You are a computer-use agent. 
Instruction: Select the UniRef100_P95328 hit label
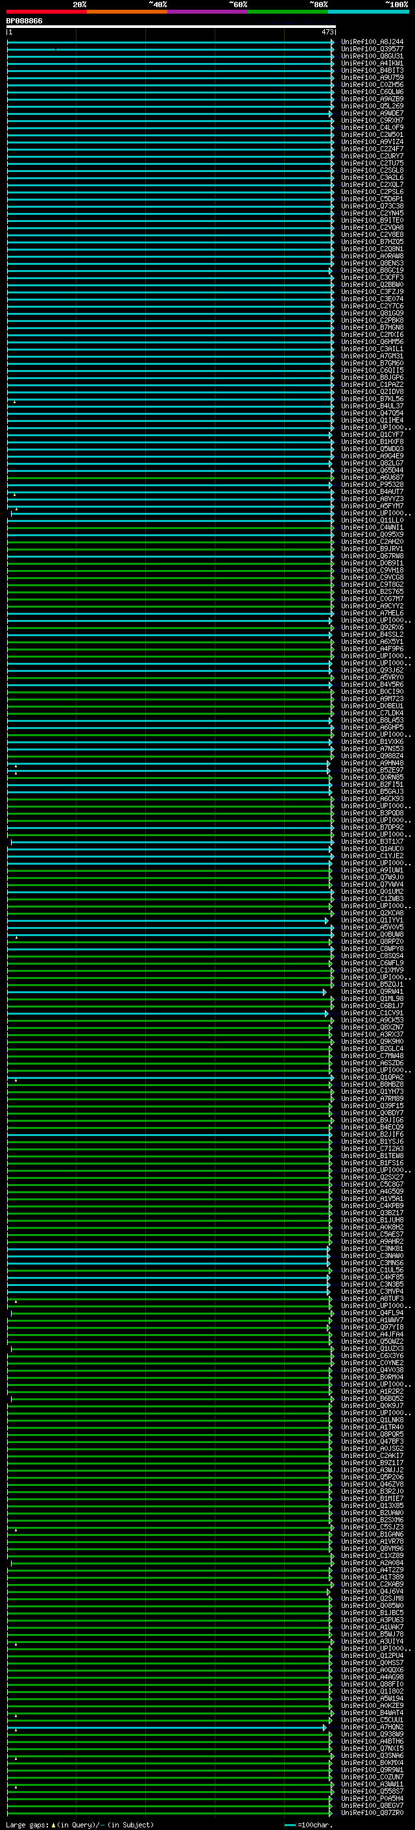tap(372, 484)
